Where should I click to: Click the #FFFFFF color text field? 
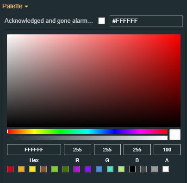[146, 21]
